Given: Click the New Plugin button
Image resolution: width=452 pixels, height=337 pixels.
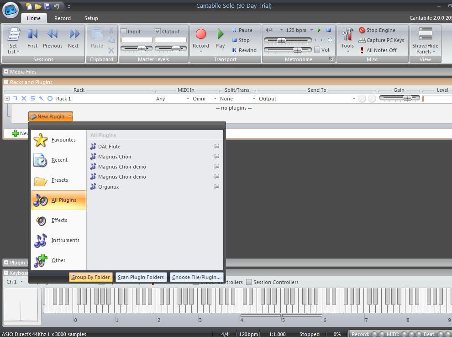Looking at the screenshot, I should point(51,116).
